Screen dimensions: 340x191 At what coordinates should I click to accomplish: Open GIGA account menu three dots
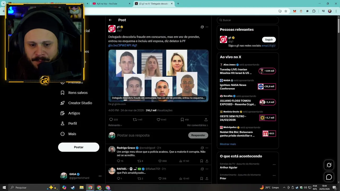tap(100, 176)
